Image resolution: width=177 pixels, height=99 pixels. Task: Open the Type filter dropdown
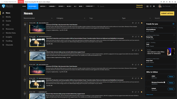click(136, 18)
